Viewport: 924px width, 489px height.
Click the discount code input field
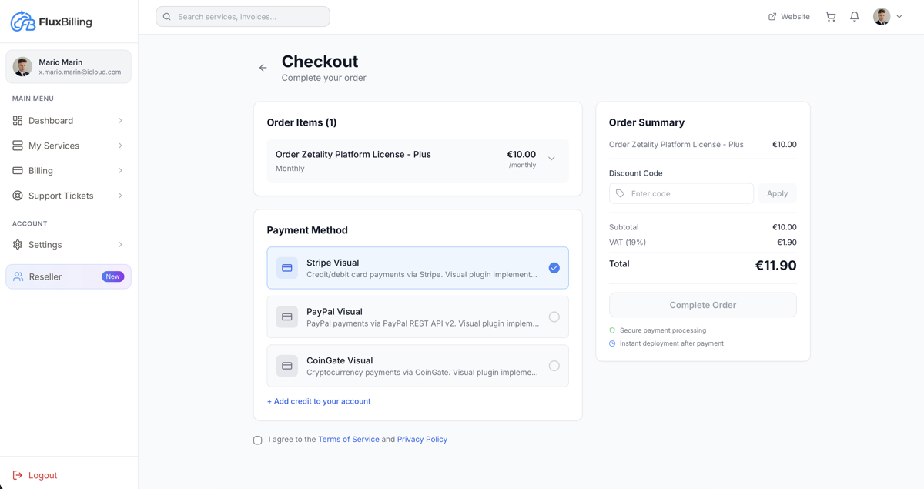pos(681,193)
